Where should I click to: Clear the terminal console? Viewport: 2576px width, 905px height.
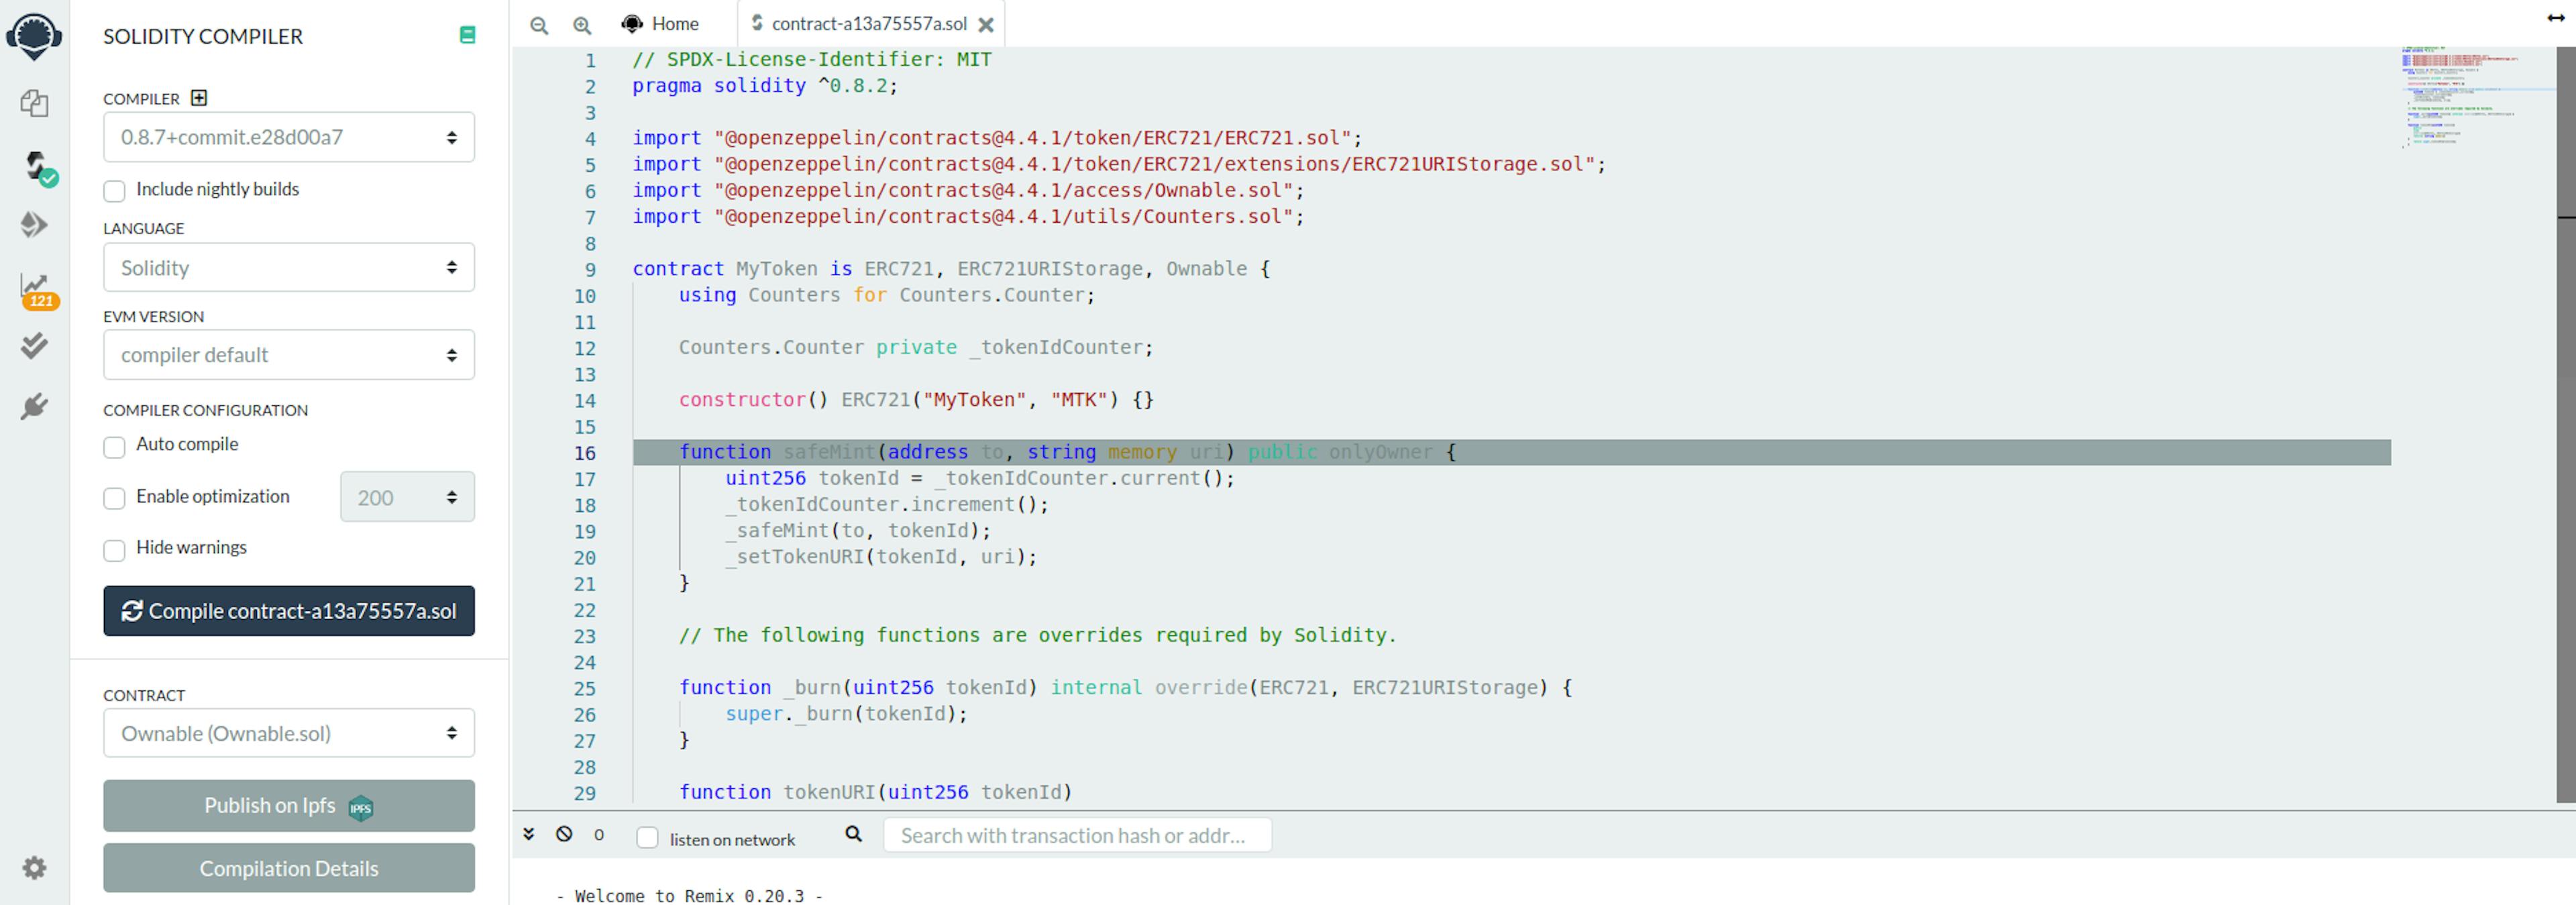pos(564,834)
